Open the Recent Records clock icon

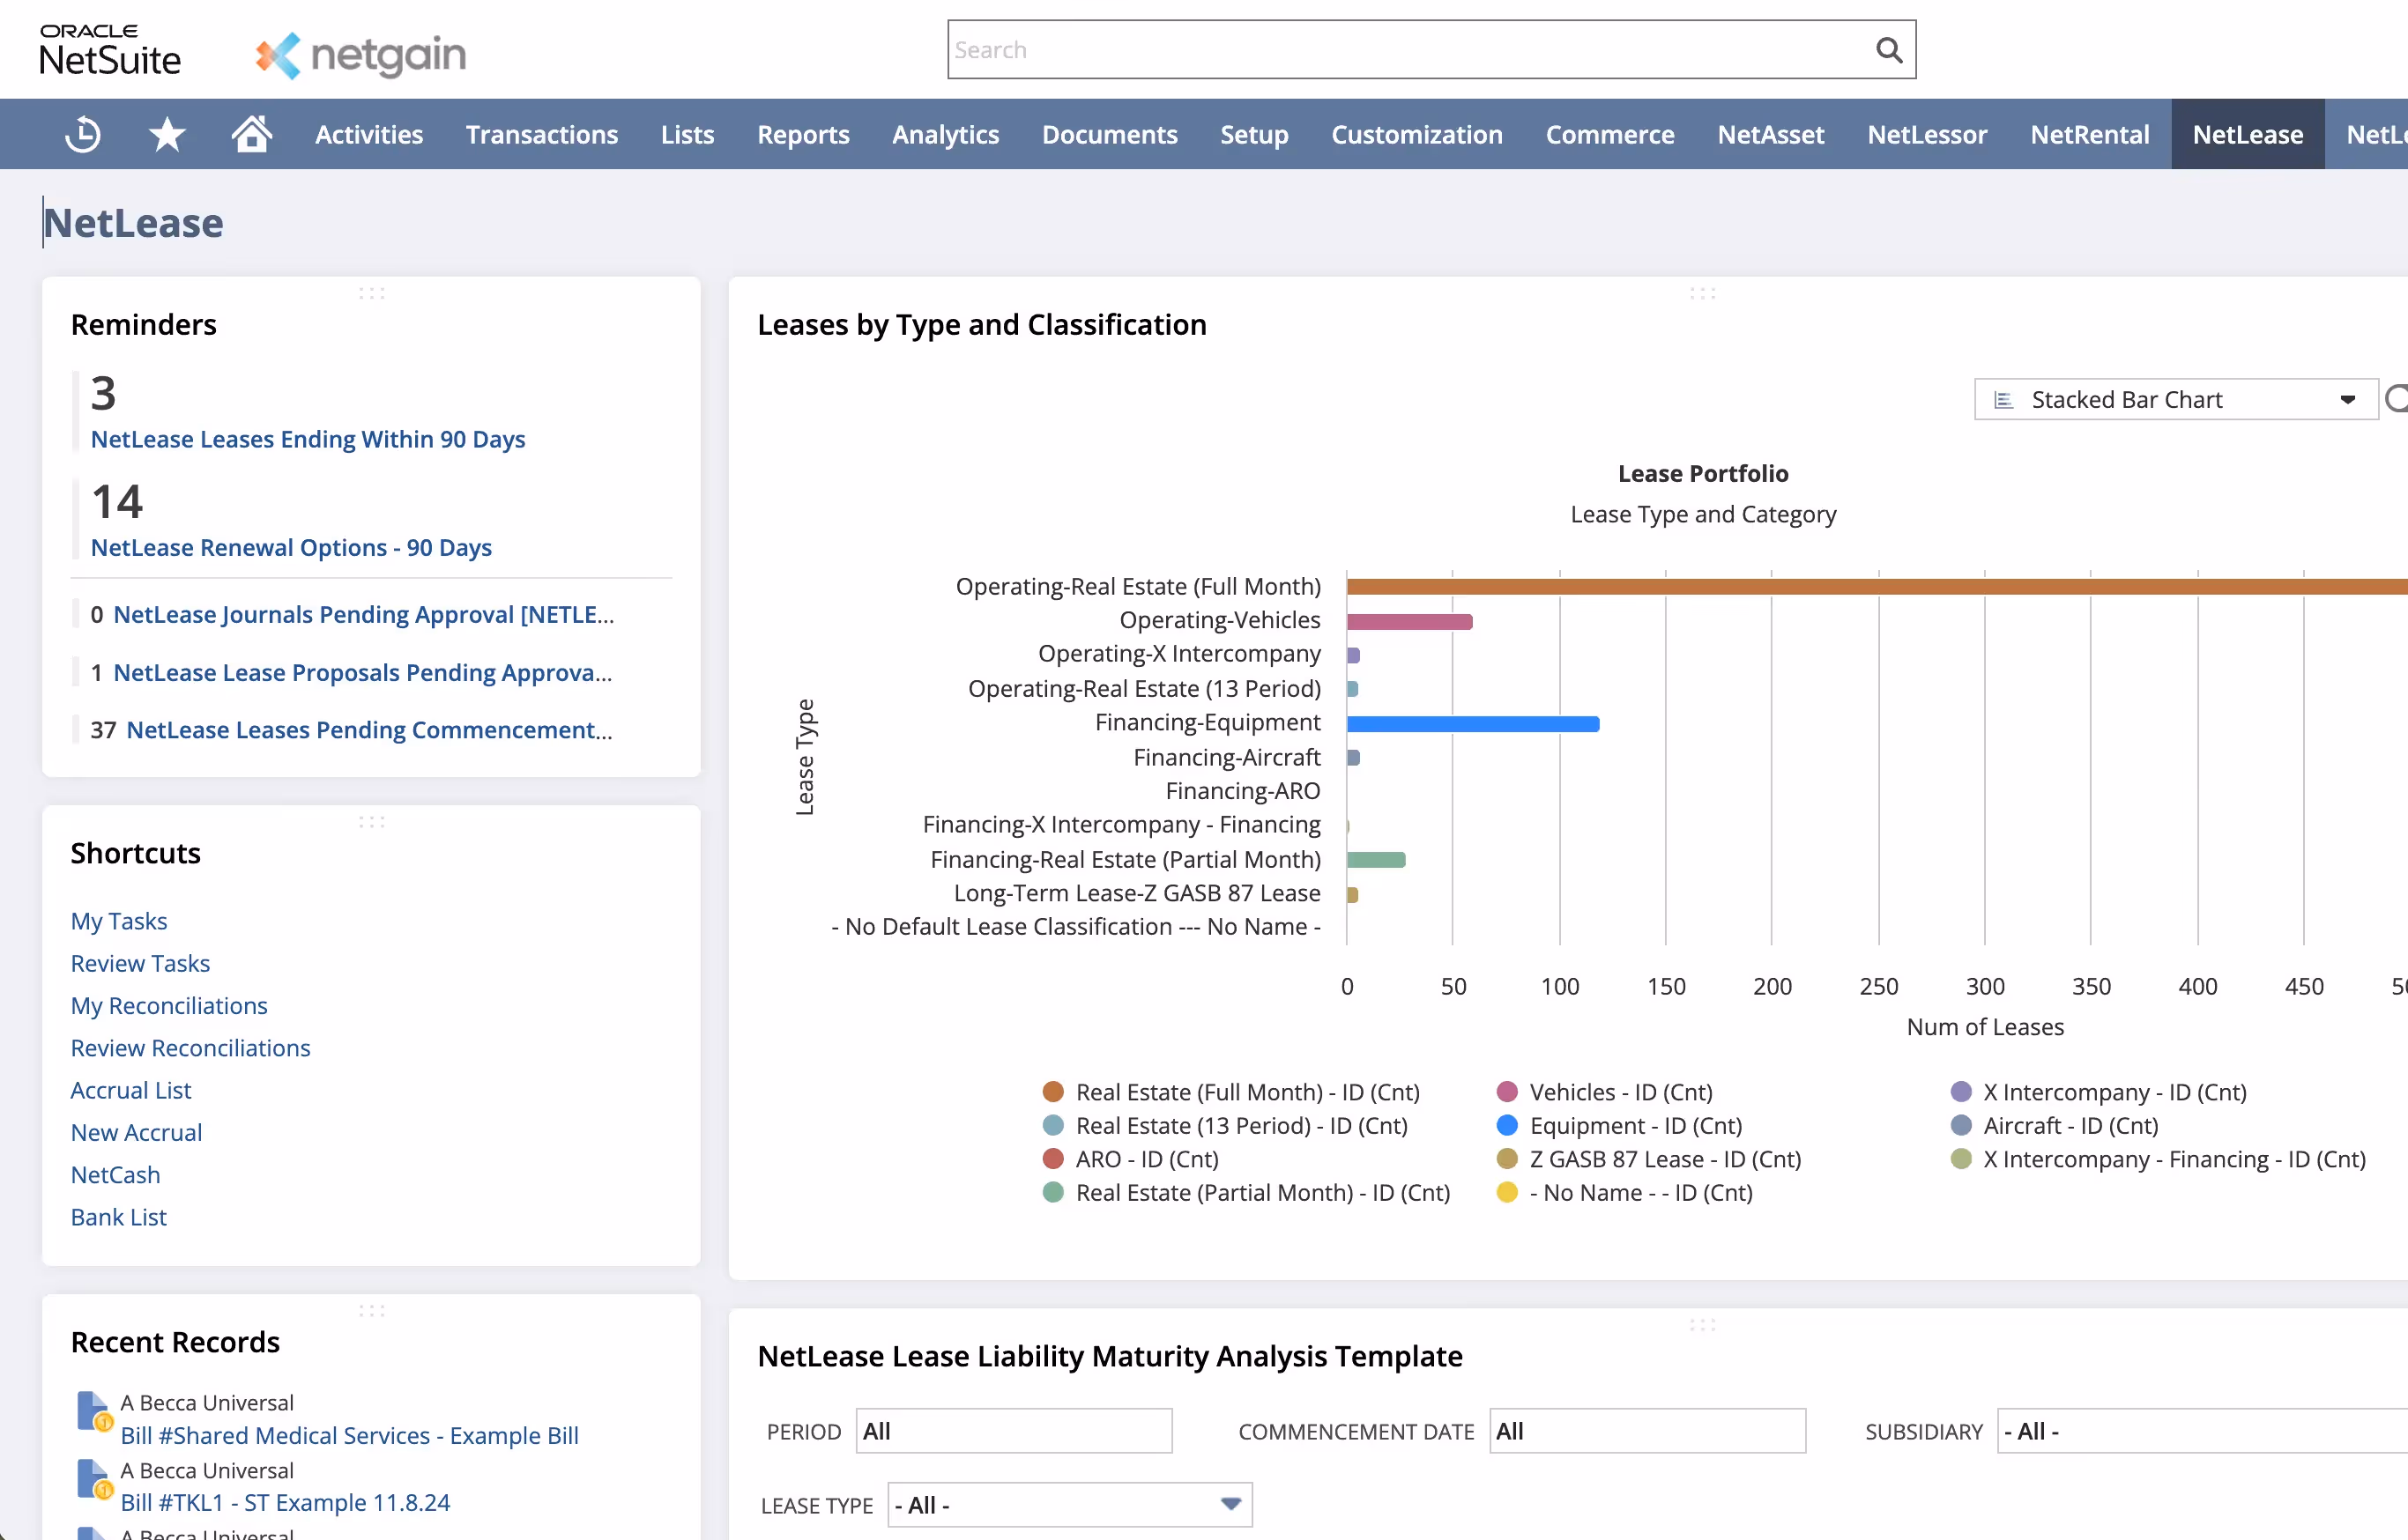pyautogui.click(x=82, y=133)
